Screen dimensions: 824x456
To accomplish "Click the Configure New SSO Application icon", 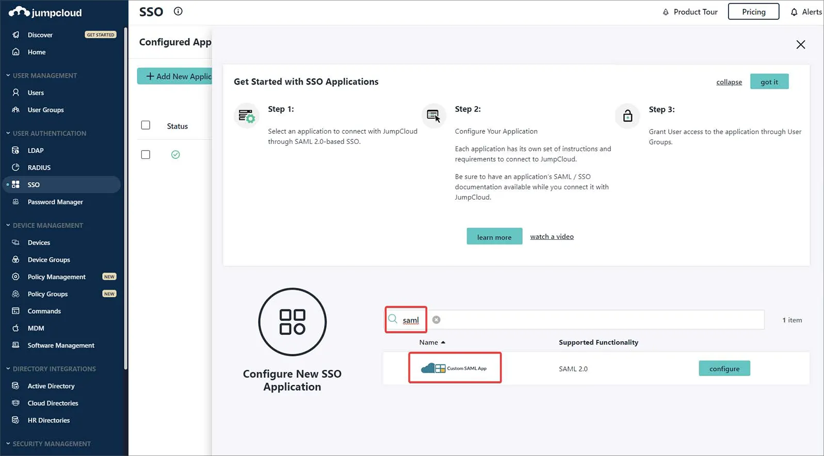I will [293, 322].
